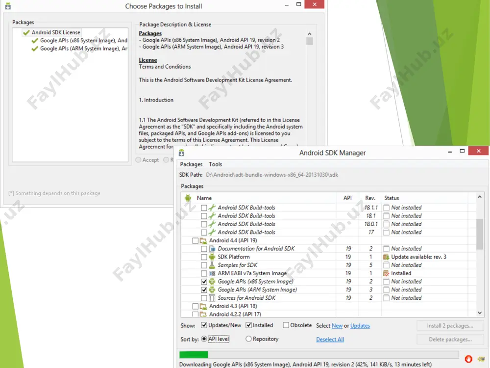Enable the Obsolete show checkbox
The height and width of the screenshot is (368, 490).
point(286,325)
